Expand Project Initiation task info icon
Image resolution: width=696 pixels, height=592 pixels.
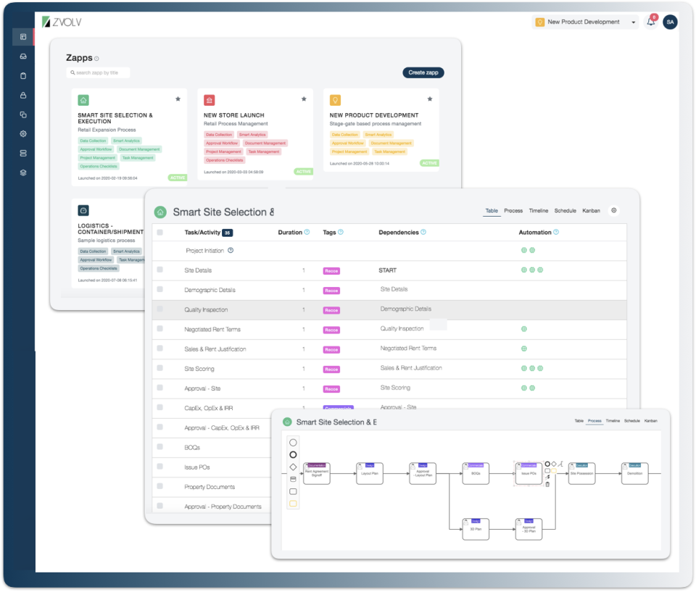[x=230, y=250]
